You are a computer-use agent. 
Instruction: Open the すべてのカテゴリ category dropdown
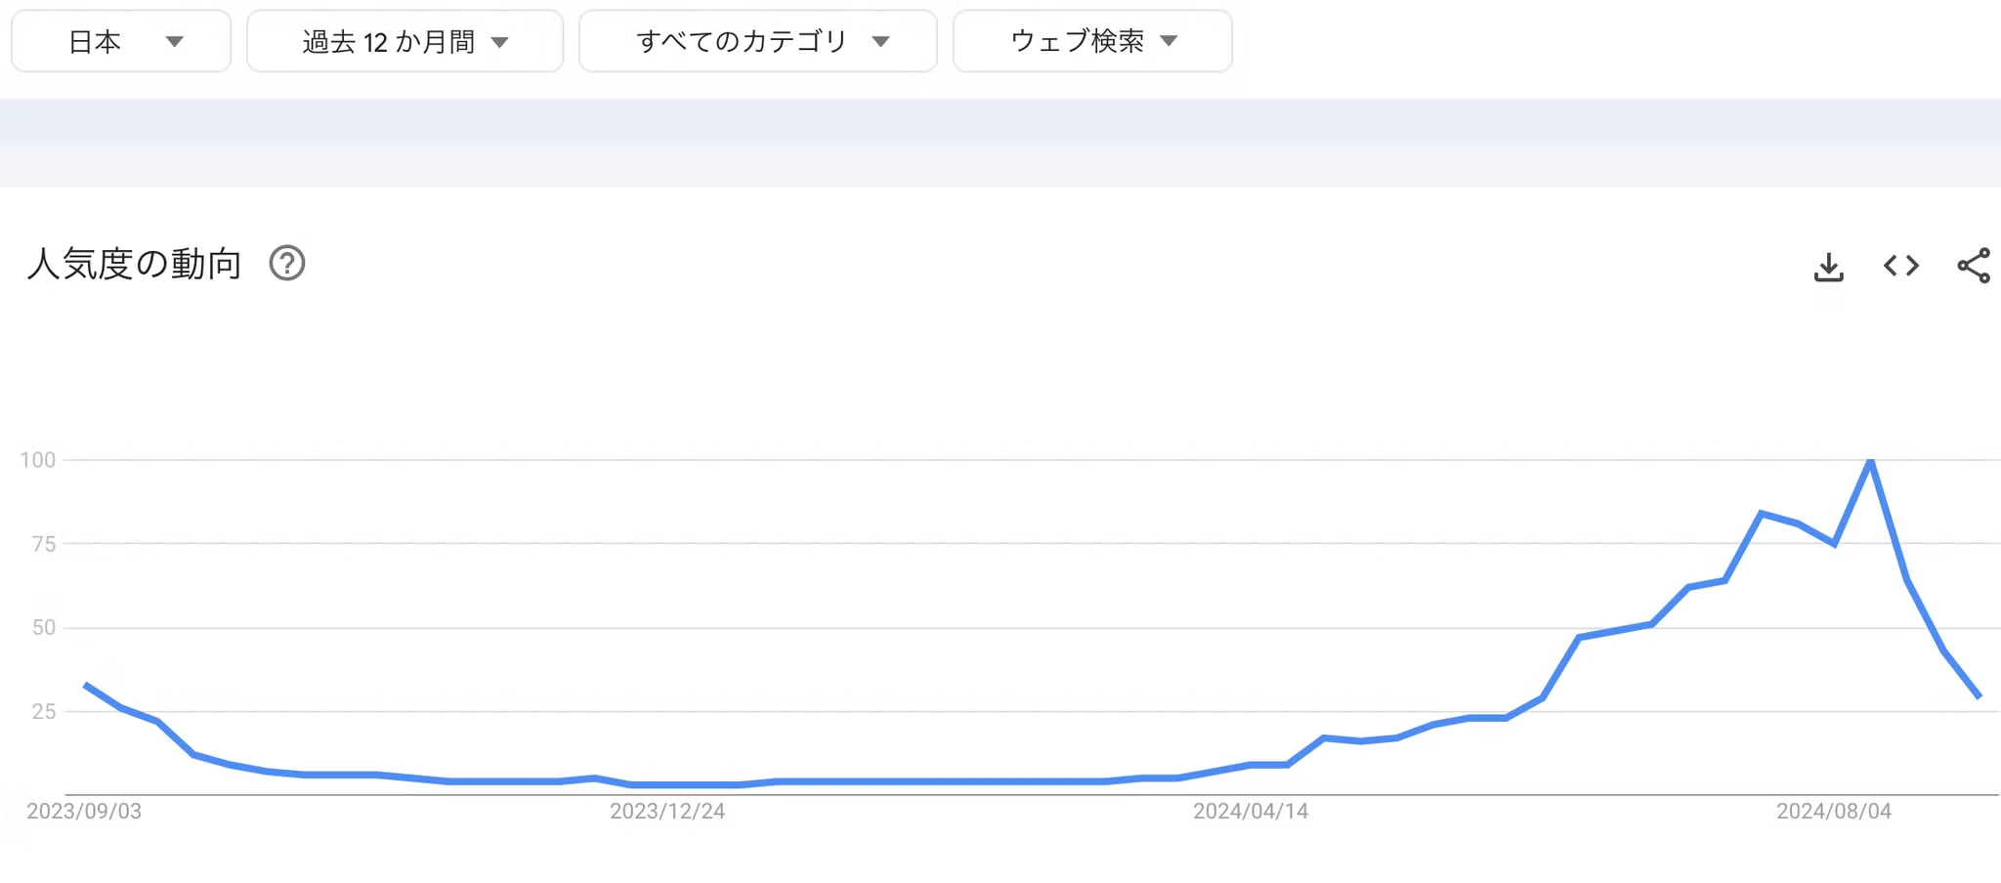758,41
